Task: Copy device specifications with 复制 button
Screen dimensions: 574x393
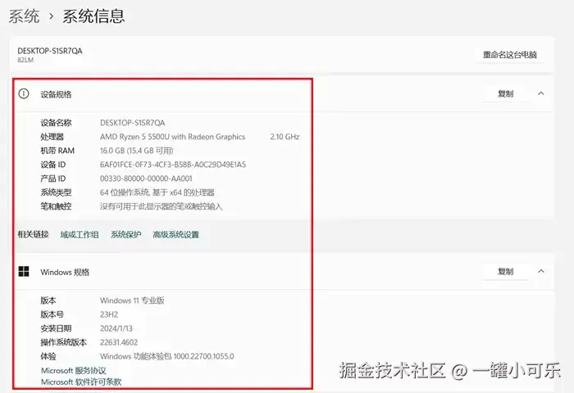Action: (505, 93)
